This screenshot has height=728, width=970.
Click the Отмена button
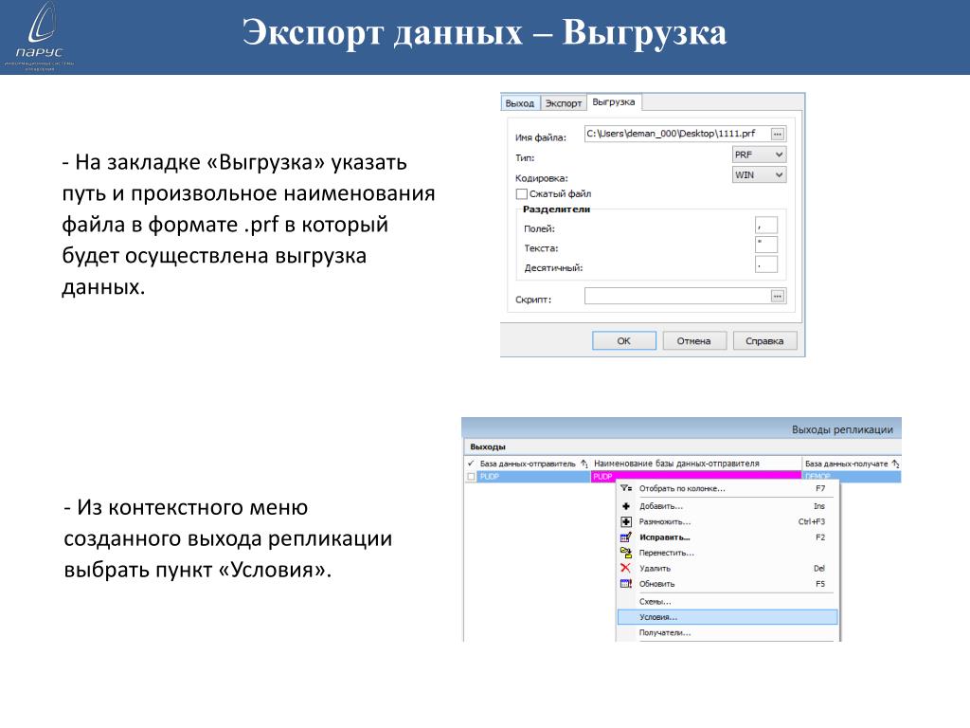693,341
